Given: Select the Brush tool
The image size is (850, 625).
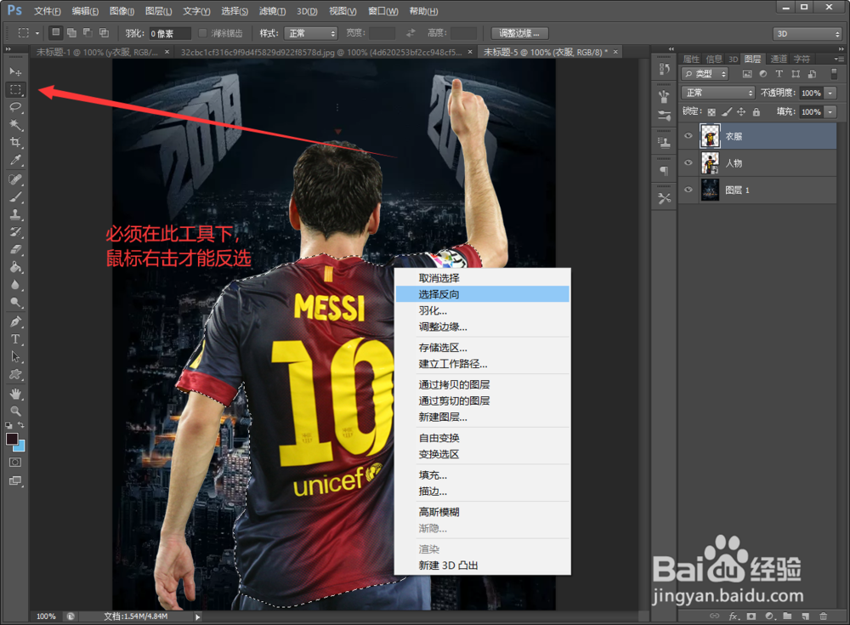Looking at the screenshot, I should pos(15,197).
